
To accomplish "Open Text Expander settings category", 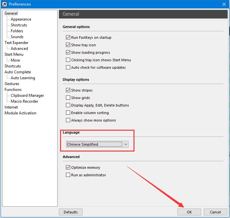I will pos(16,43).
